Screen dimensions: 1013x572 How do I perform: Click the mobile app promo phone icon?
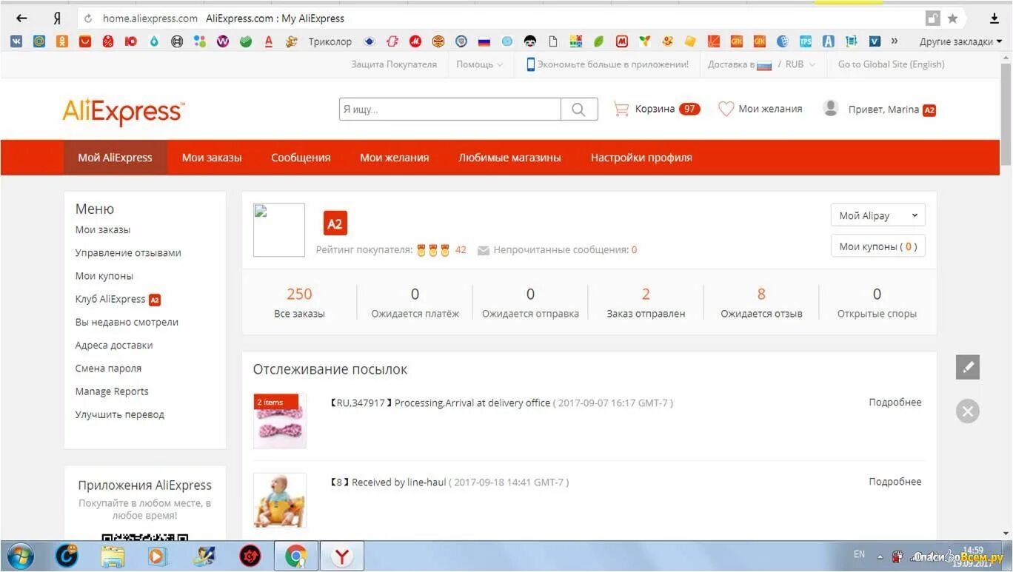pyautogui.click(x=530, y=64)
